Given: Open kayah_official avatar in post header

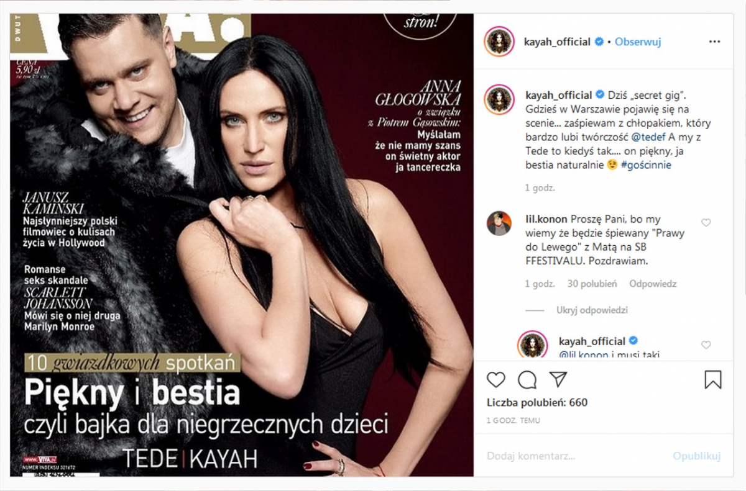Looking at the screenshot, I should pos(498,42).
